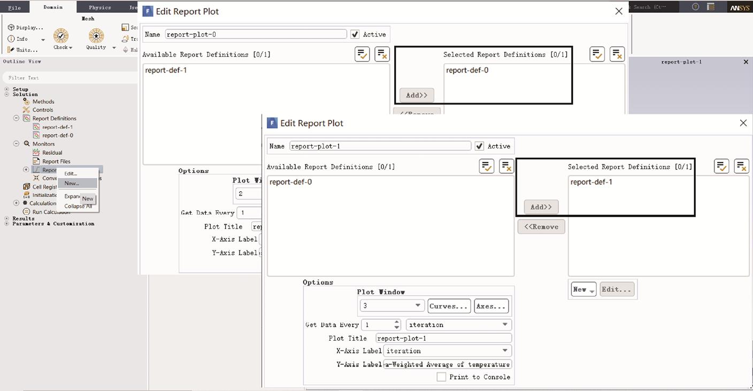Screen dimensions: 753x391
Task: Click the Run Calculation icon
Action: point(26,212)
